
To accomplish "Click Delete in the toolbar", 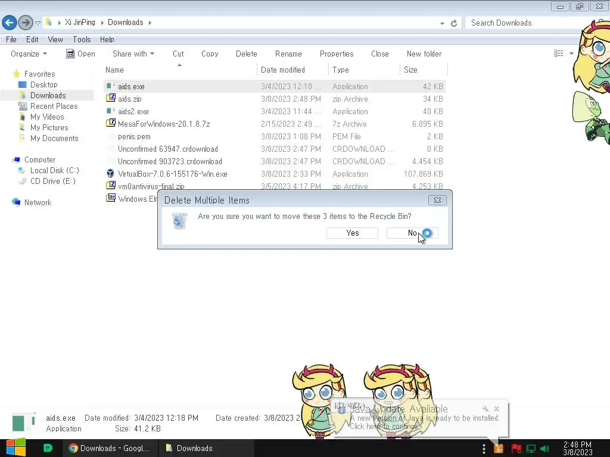I will [246, 54].
